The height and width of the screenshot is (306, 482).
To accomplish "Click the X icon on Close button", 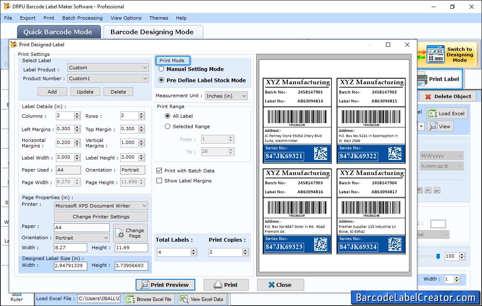I will 271,285.
